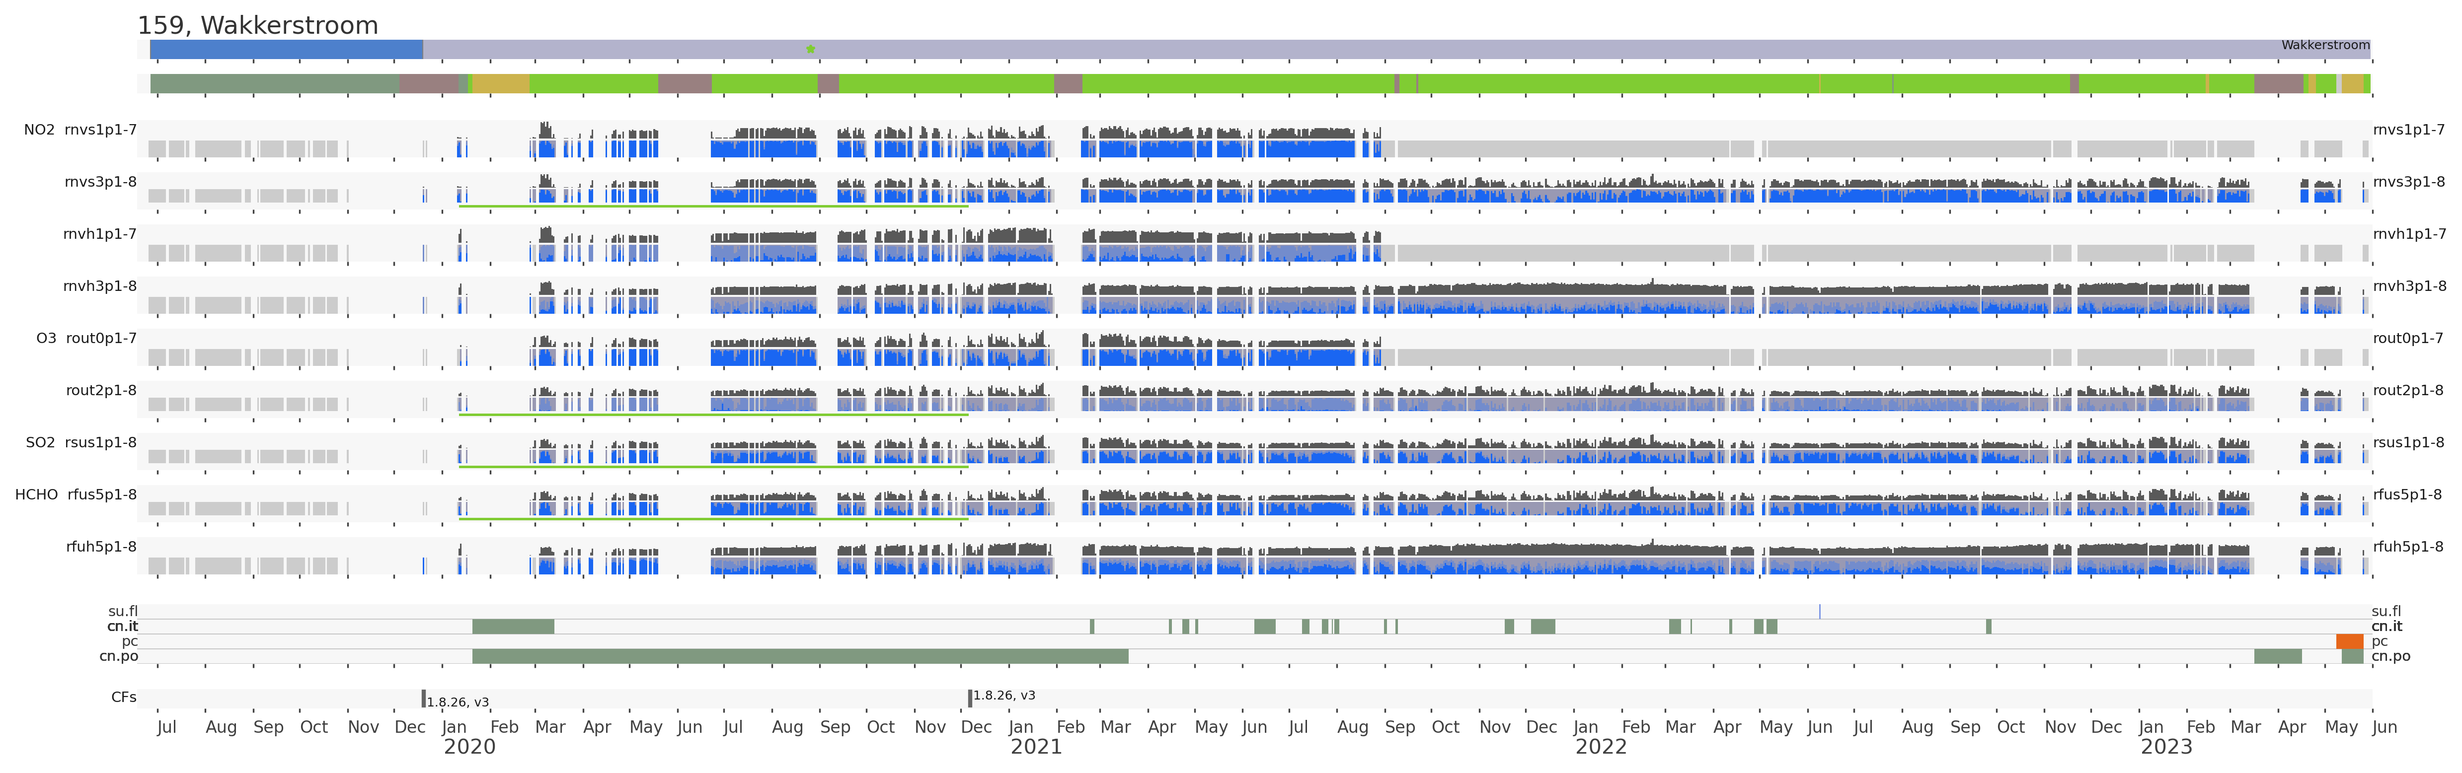Click the first cn.it block near Feb 2020

(512, 627)
